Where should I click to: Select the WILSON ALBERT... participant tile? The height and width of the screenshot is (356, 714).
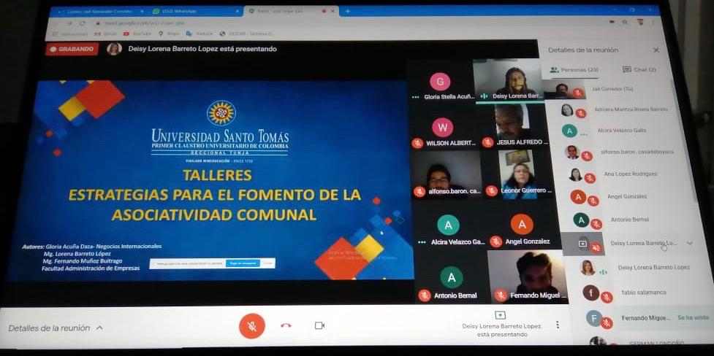click(443, 128)
